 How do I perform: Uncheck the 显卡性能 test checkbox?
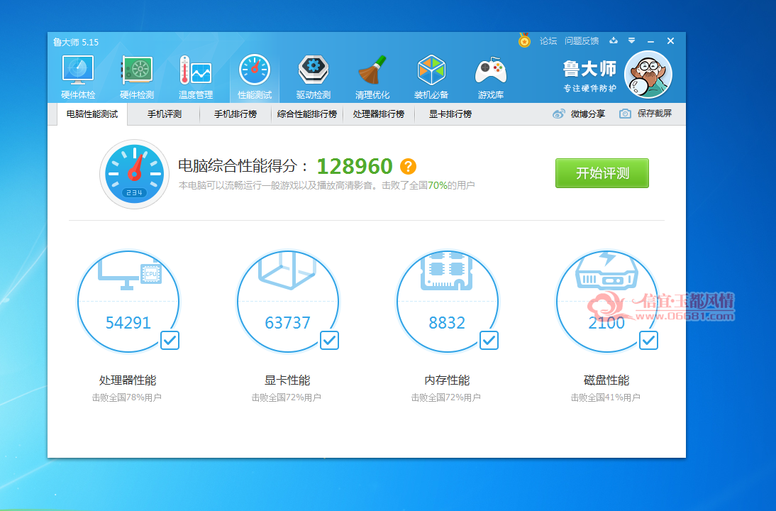[330, 340]
